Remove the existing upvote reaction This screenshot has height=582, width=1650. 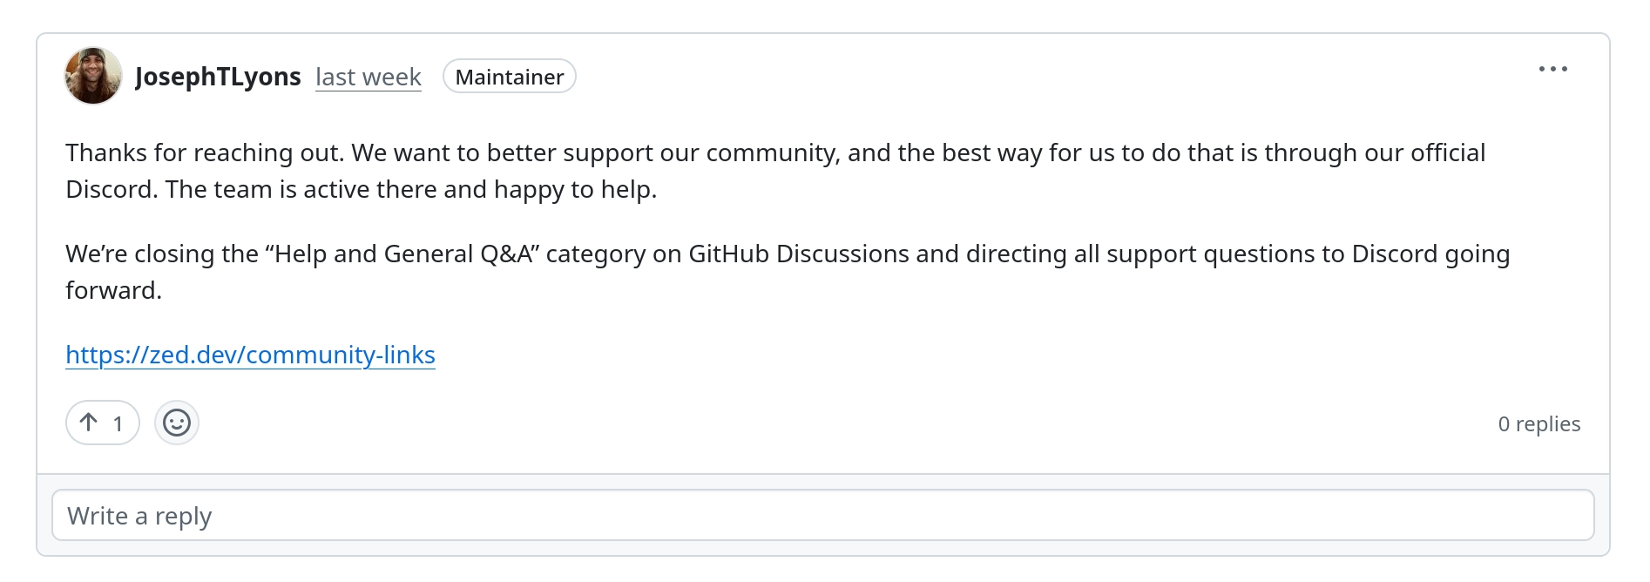(102, 423)
